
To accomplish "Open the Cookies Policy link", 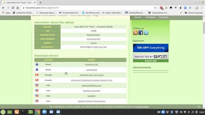I will point(142,107).
